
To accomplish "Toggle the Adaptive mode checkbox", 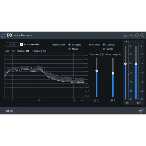I will [21, 44].
